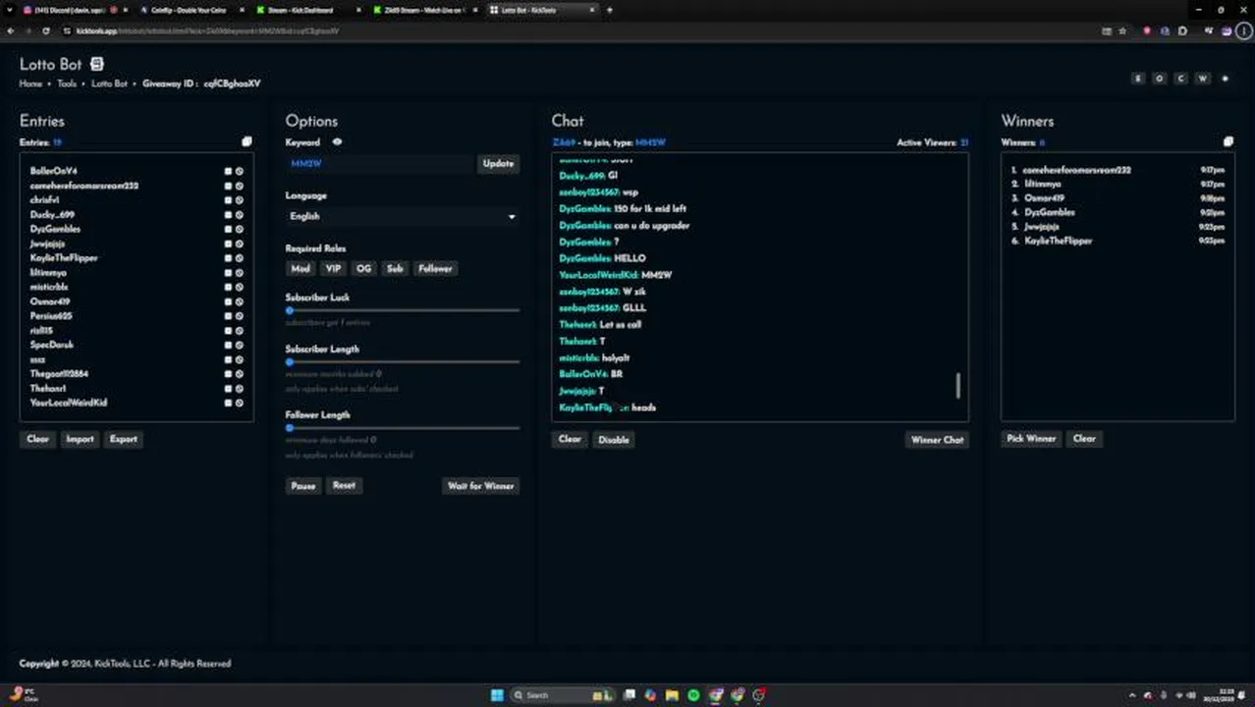Open the Windows Start menu
The image size is (1255, 707).
(497, 695)
